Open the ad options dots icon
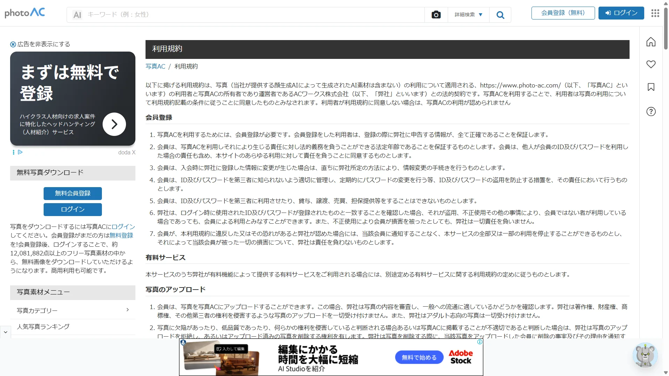Viewport: 669px width, 376px height. point(14,152)
